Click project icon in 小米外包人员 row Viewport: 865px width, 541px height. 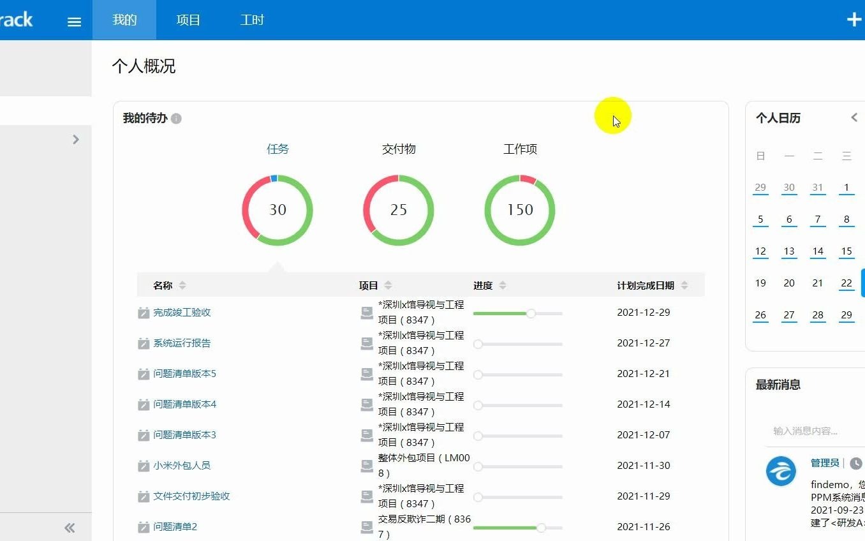pos(367,466)
